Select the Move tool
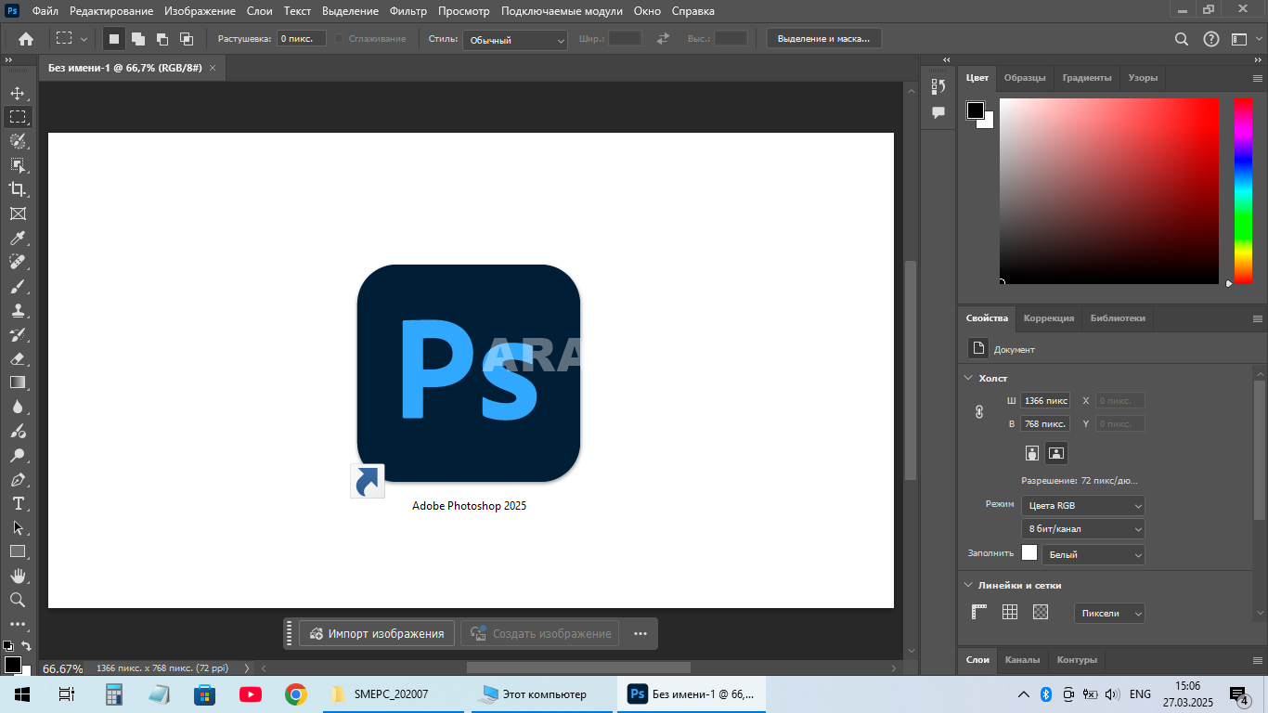Image resolution: width=1268 pixels, height=713 pixels. point(18,93)
